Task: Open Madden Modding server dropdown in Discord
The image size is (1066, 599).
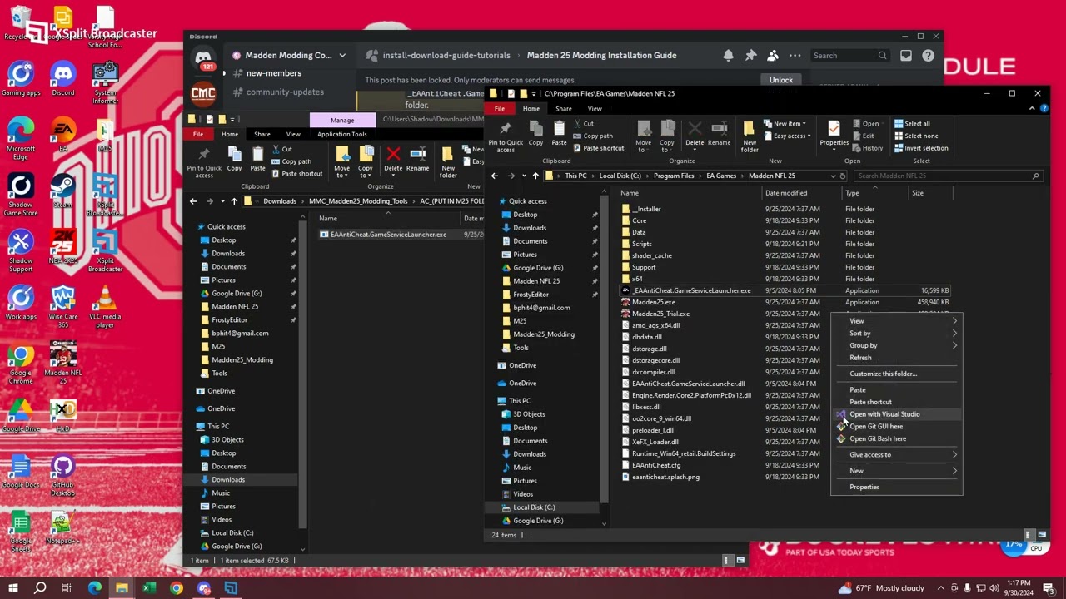Action: point(342,55)
